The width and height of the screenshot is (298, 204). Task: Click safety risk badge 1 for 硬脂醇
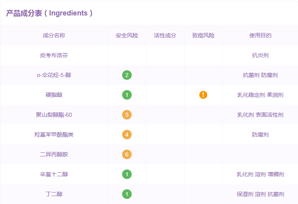[127, 95]
